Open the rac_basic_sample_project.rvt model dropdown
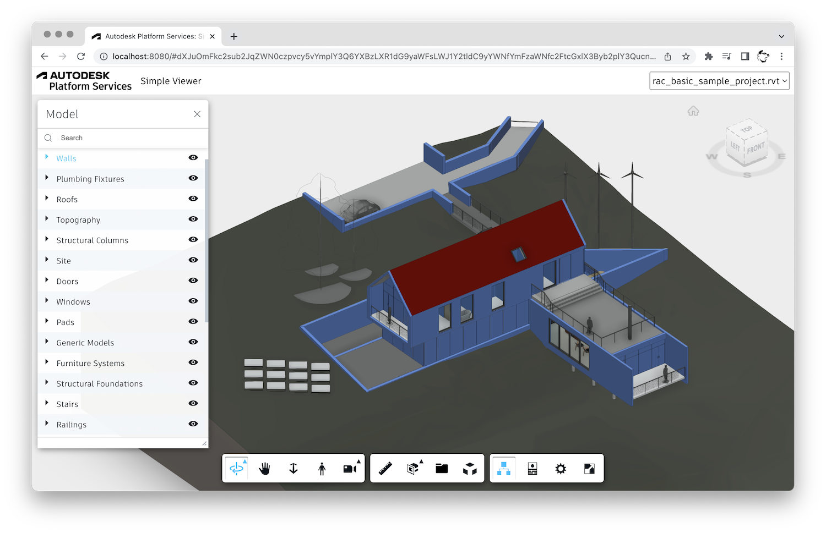Screen dimensions: 826x533 [719, 80]
